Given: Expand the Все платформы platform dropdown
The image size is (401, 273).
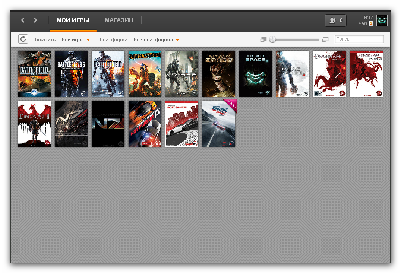Looking at the screenshot, I should click(156, 39).
